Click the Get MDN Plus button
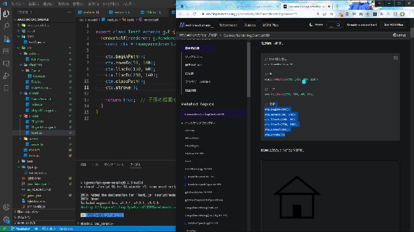 394,25
